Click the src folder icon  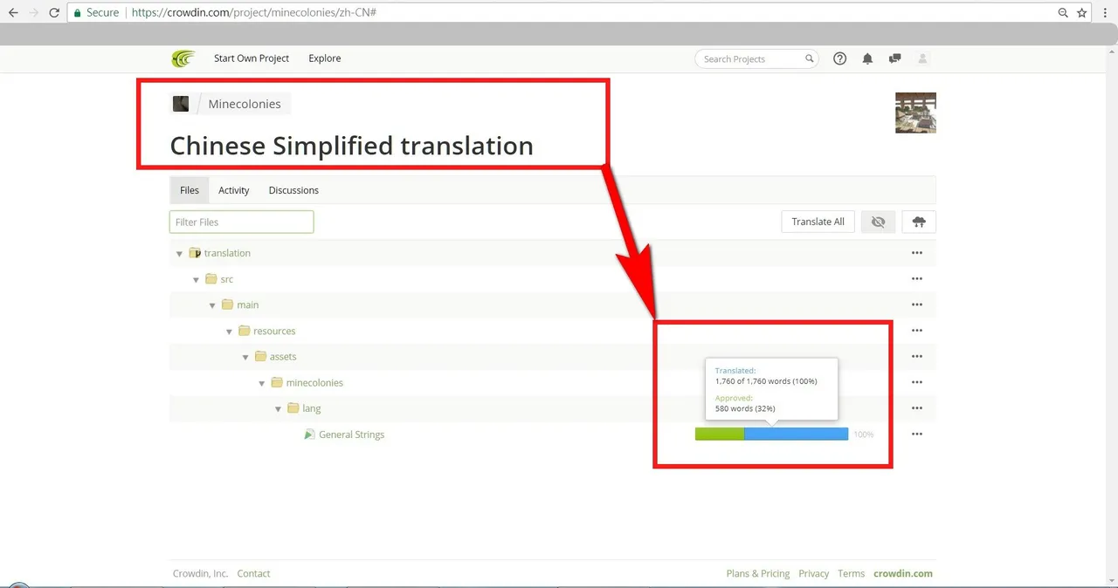tap(210, 279)
